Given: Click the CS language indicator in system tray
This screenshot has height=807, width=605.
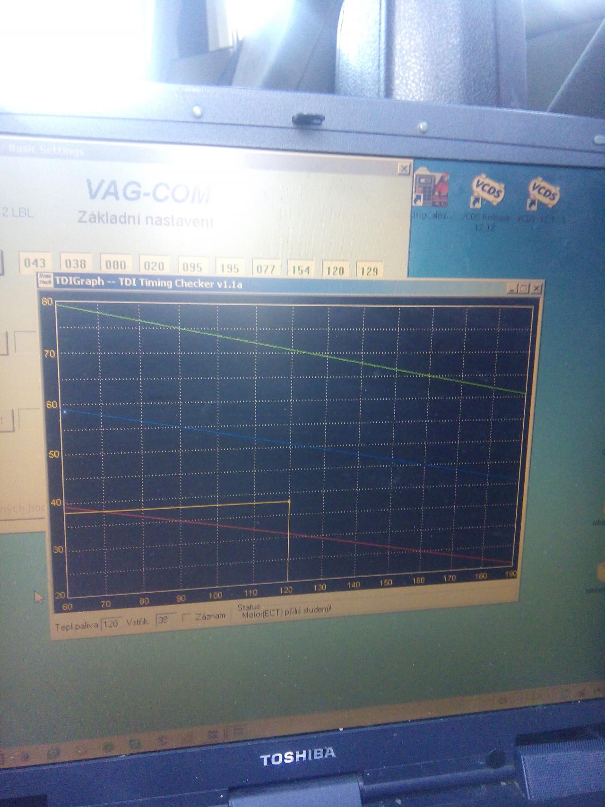Looking at the screenshot, I should [502, 700].
